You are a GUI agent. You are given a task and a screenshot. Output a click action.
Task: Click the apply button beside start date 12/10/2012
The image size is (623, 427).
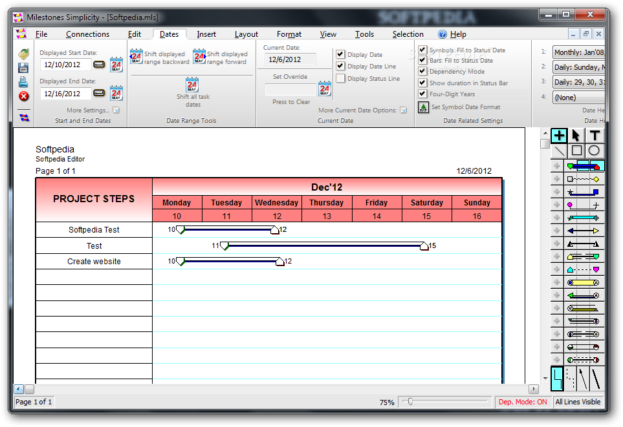pos(99,65)
